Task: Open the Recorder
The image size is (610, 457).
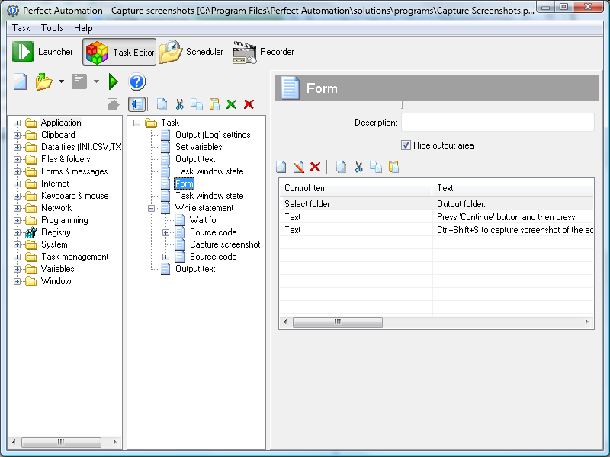Action: tap(263, 52)
